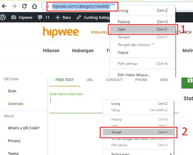Switch to the PHONE tab
This screenshot has width=193, height=155.
(x=141, y=80)
